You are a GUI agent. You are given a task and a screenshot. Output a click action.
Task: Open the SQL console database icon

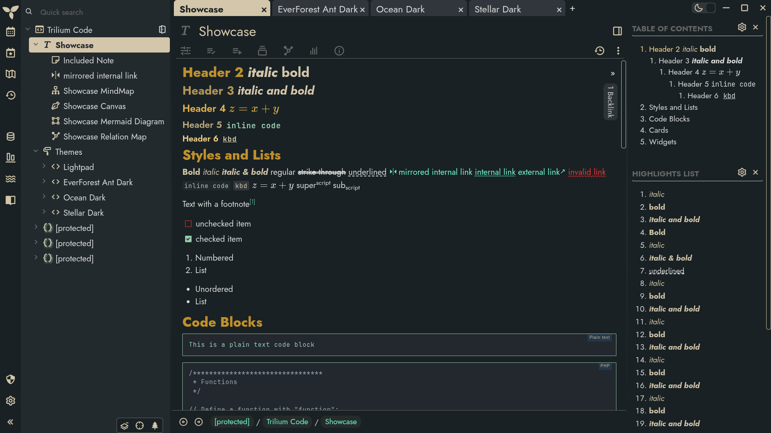[x=10, y=137]
